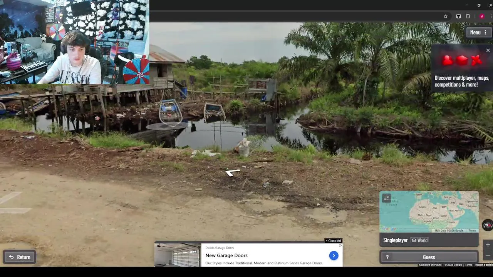The width and height of the screenshot is (493, 277).
Task: Click the Dodds Garage Doors advertiser name
Action: [220, 248]
